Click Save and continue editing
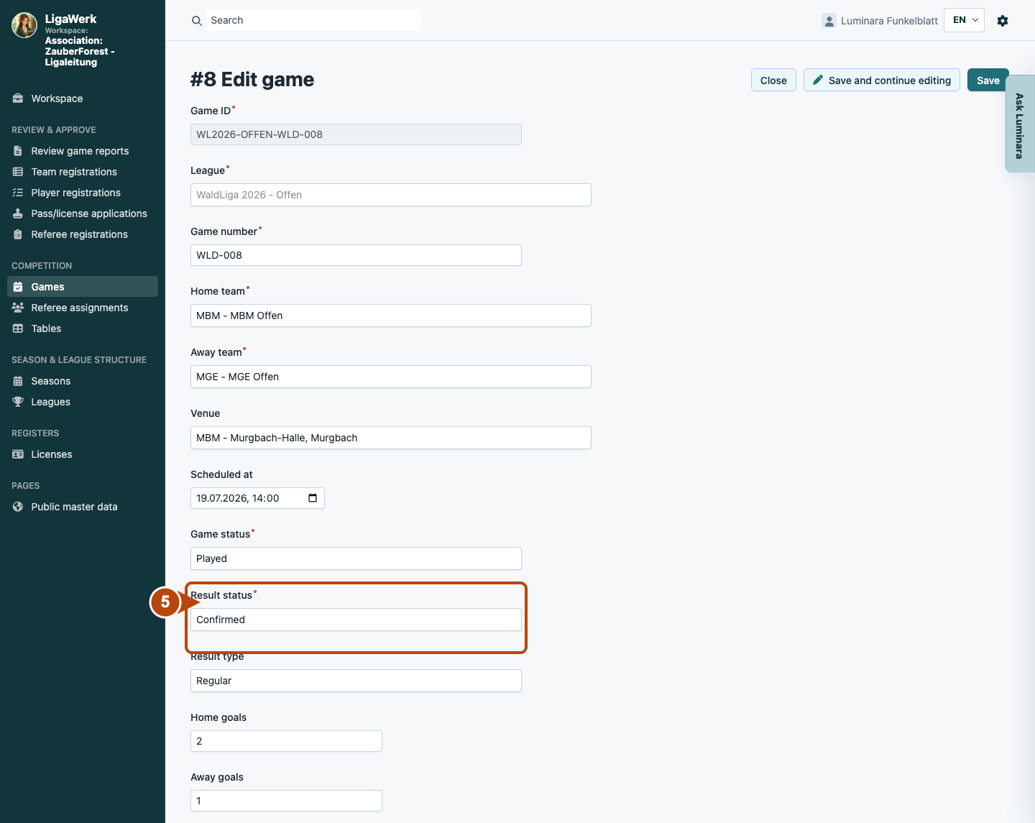Viewport: 1035px width, 823px height. (x=882, y=80)
